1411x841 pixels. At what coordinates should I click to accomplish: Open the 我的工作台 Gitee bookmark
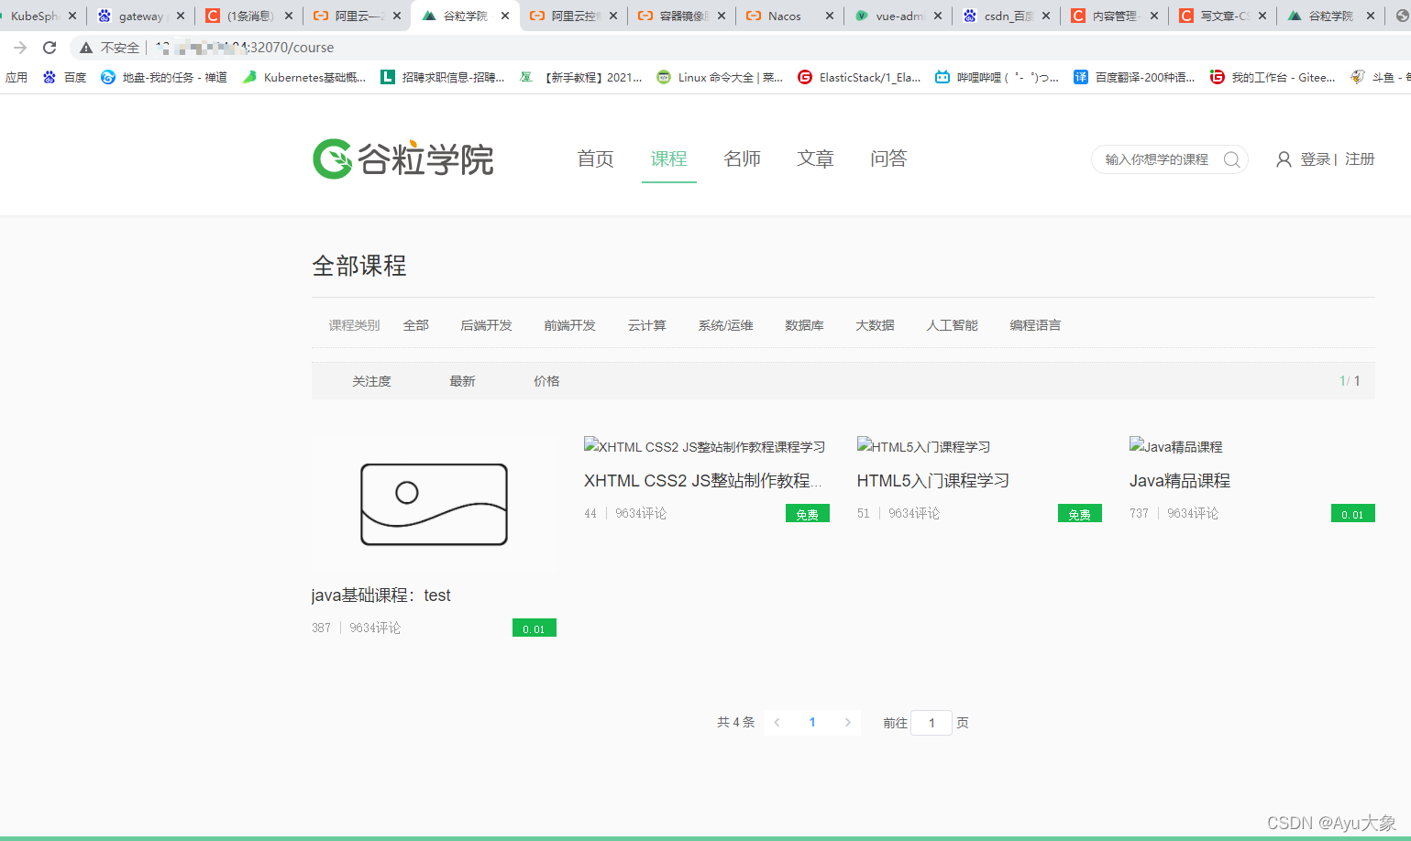[x=1273, y=78]
